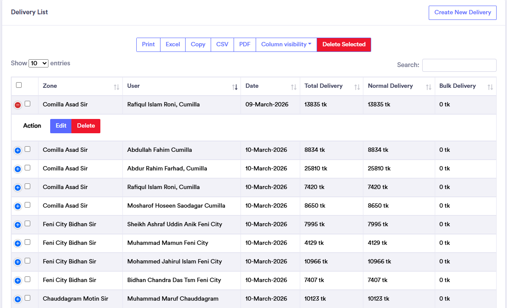Expand the Sheikh Ashraf Uddin Anik row
Viewport: 507px width, 308px height.
point(18,225)
